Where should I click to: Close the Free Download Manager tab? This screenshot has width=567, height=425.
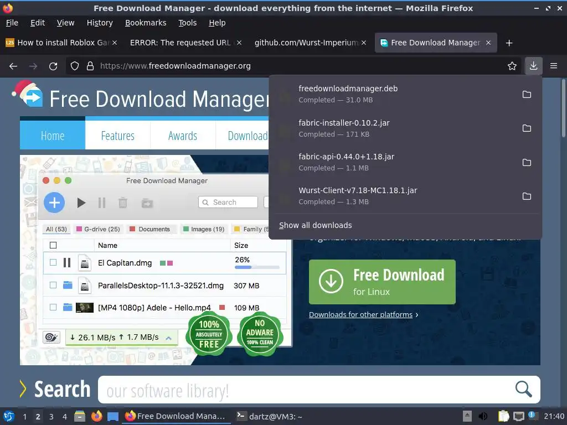(488, 43)
